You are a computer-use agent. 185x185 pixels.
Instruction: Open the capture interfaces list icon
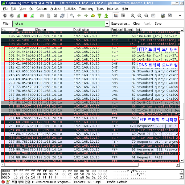point(5,16)
